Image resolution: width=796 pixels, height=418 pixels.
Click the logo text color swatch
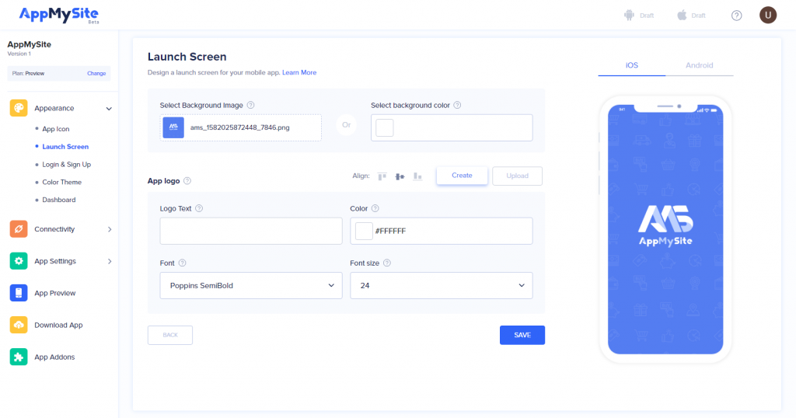[x=364, y=231]
